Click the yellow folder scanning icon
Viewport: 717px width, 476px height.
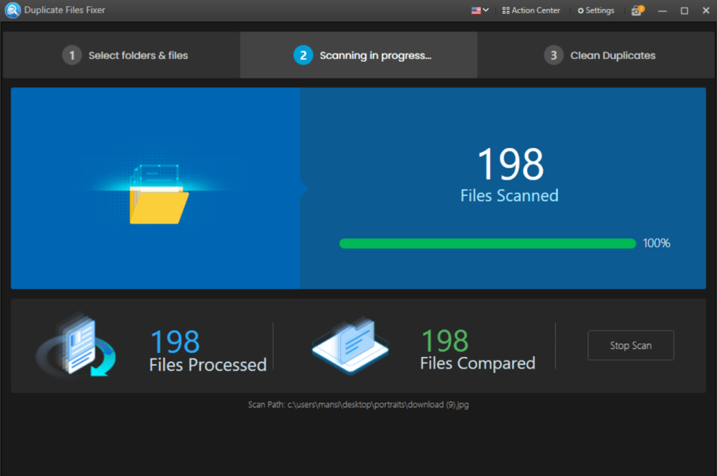(x=159, y=194)
